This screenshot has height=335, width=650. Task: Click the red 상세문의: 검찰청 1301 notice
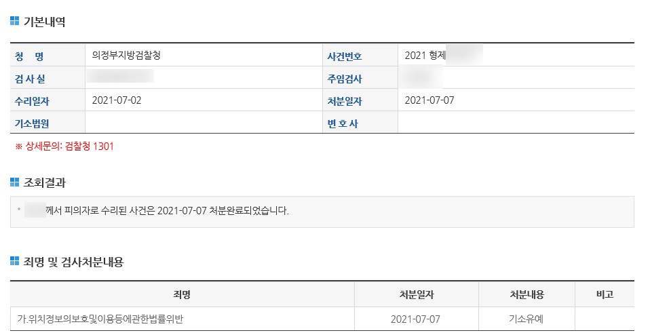point(64,146)
